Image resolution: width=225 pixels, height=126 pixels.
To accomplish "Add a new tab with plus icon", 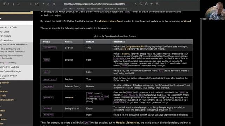I will tap(152, 4).
